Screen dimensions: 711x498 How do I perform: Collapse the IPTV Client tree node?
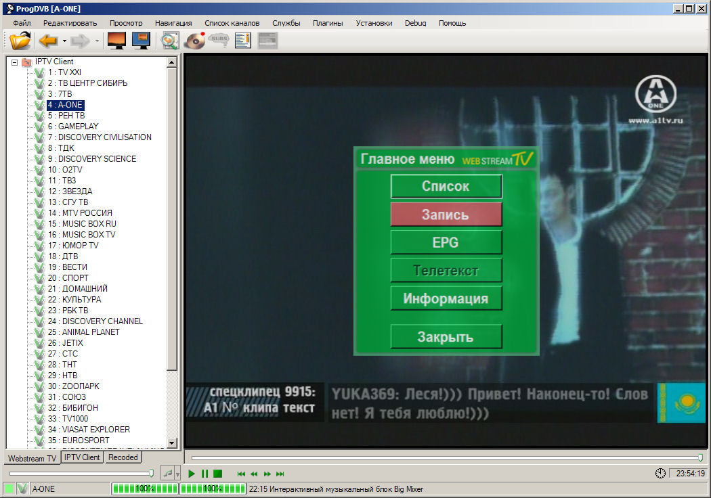click(14, 62)
